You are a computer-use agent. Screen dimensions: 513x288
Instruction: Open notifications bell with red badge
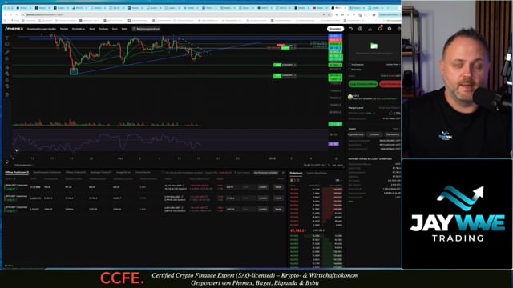(x=380, y=29)
